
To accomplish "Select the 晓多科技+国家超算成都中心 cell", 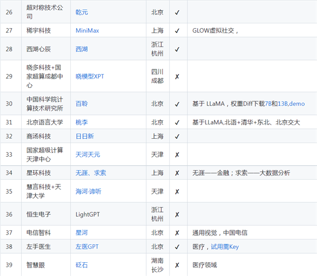I will click(x=45, y=76).
